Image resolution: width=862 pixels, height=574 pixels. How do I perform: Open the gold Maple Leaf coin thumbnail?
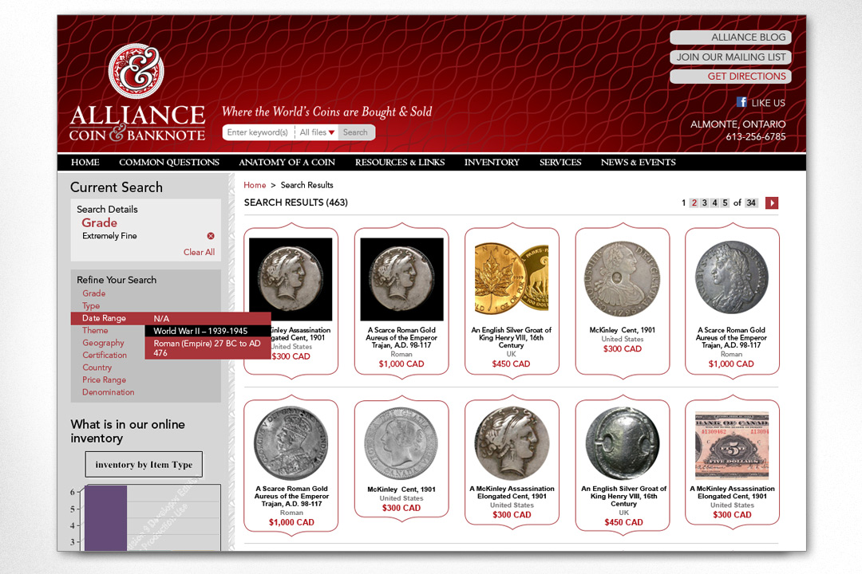[512, 278]
